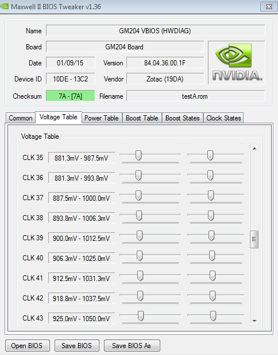Image resolution: width=278 pixels, height=355 pixels.
Task: Open the Power Table tab
Action: point(102,118)
